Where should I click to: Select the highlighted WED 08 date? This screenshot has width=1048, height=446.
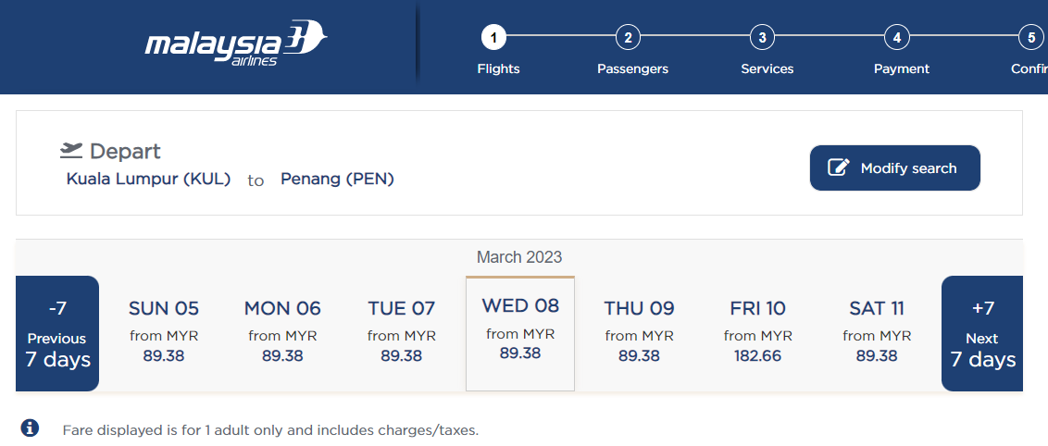[x=520, y=331]
